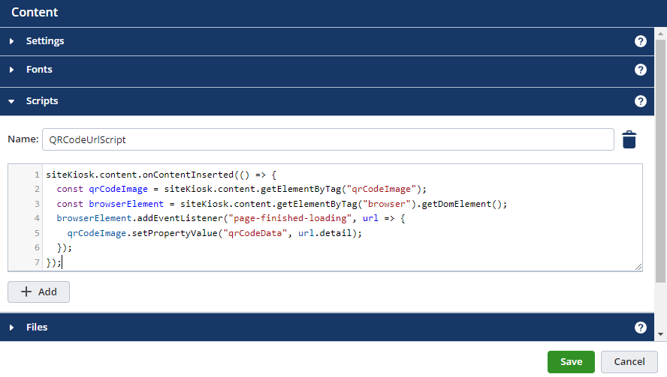
Task: Open the Files section help icon
Action: pyautogui.click(x=640, y=328)
